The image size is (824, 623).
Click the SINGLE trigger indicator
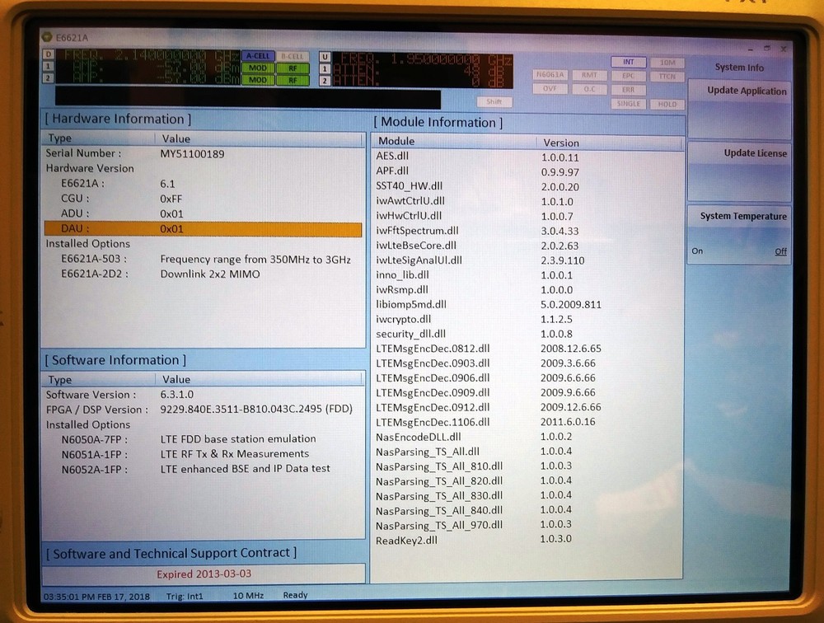coord(629,104)
